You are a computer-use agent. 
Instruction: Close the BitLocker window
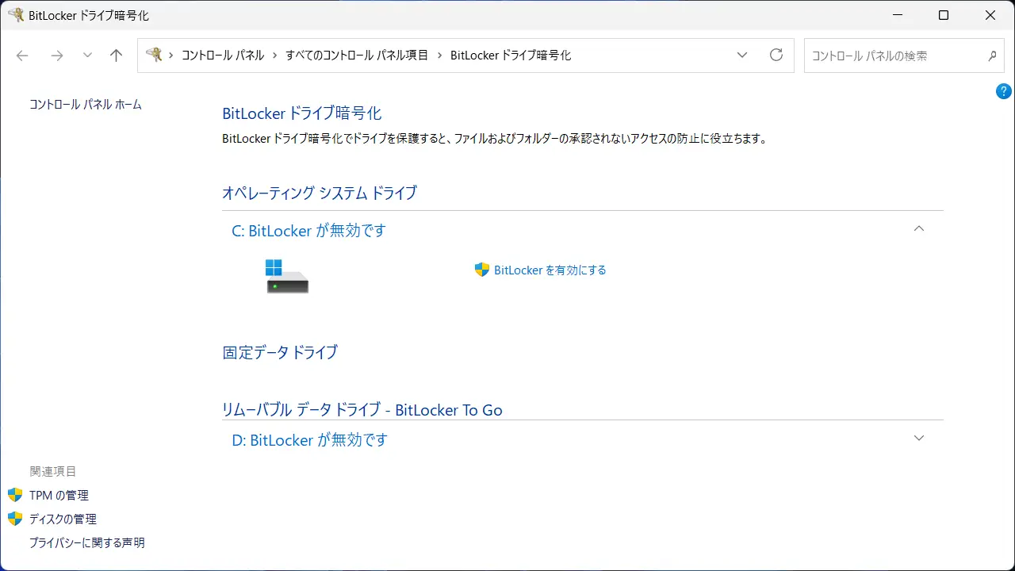pyautogui.click(x=990, y=15)
